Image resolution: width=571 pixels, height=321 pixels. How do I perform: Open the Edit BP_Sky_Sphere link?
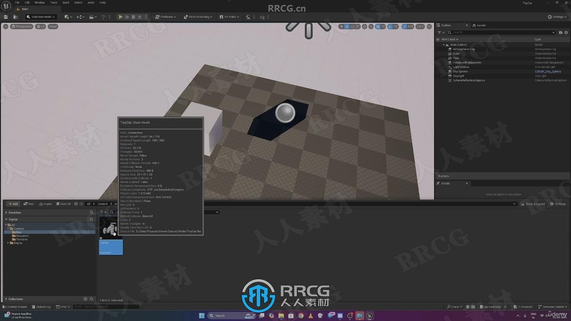coord(548,71)
